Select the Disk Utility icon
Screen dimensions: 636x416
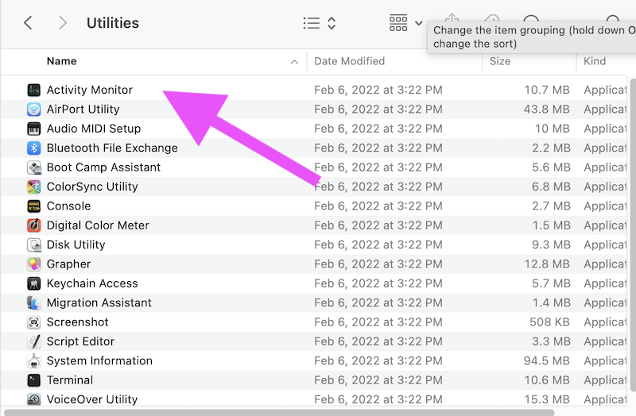(x=33, y=245)
